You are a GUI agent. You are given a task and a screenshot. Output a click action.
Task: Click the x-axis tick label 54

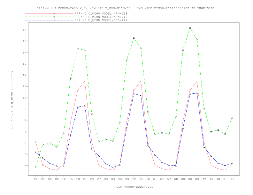tap(162, 179)
